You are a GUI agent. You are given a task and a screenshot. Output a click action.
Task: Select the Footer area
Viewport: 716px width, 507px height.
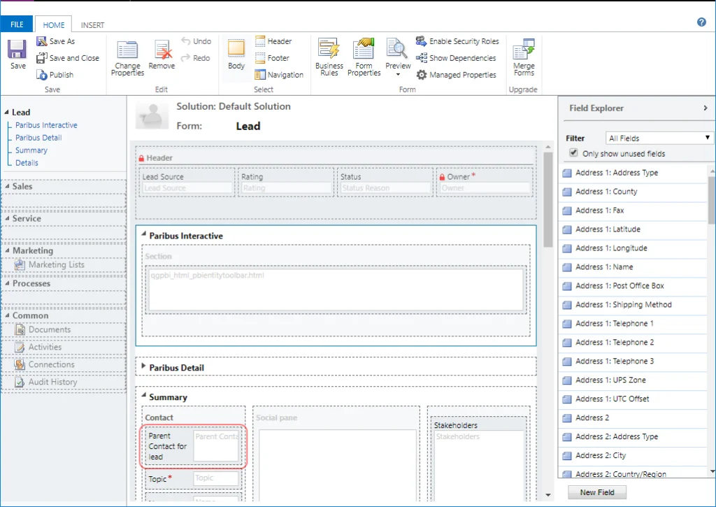click(x=272, y=58)
